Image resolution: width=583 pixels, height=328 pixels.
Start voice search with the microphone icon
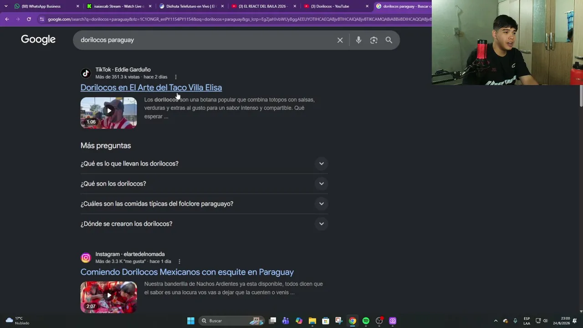pyautogui.click(x=358, y=40)
